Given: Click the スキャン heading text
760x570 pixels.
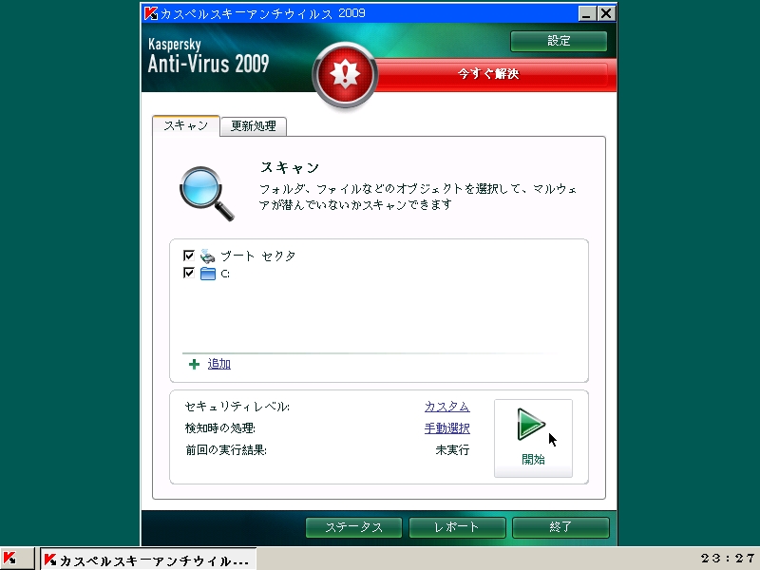Looking at the screenshot, I should coord(290,168).
